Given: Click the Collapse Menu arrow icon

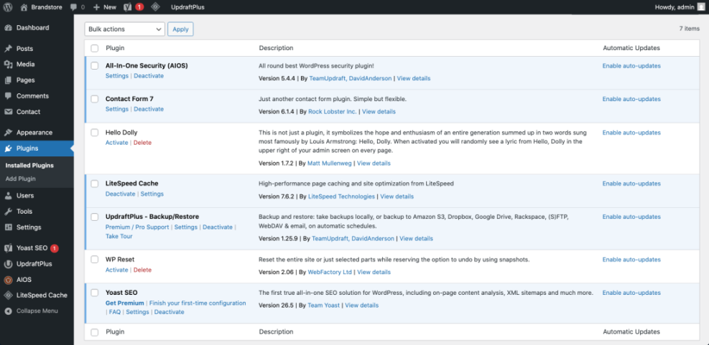Looking at the screenshot, I should pyautogui.click(x=8, y=311).
